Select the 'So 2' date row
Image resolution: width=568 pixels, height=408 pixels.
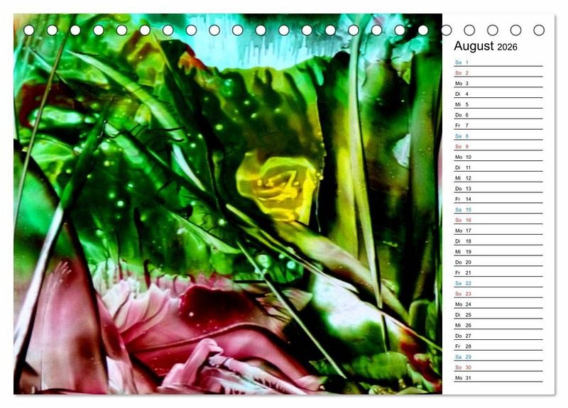[x=498, y=73]
